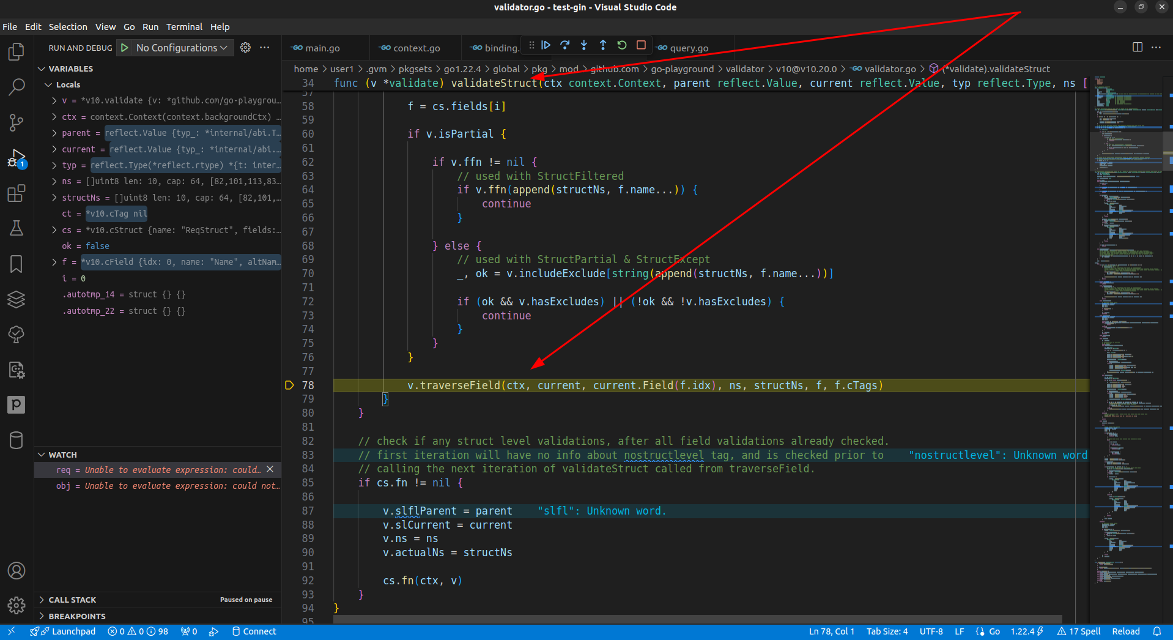Click Launchpad in status bar

point(63,631)
